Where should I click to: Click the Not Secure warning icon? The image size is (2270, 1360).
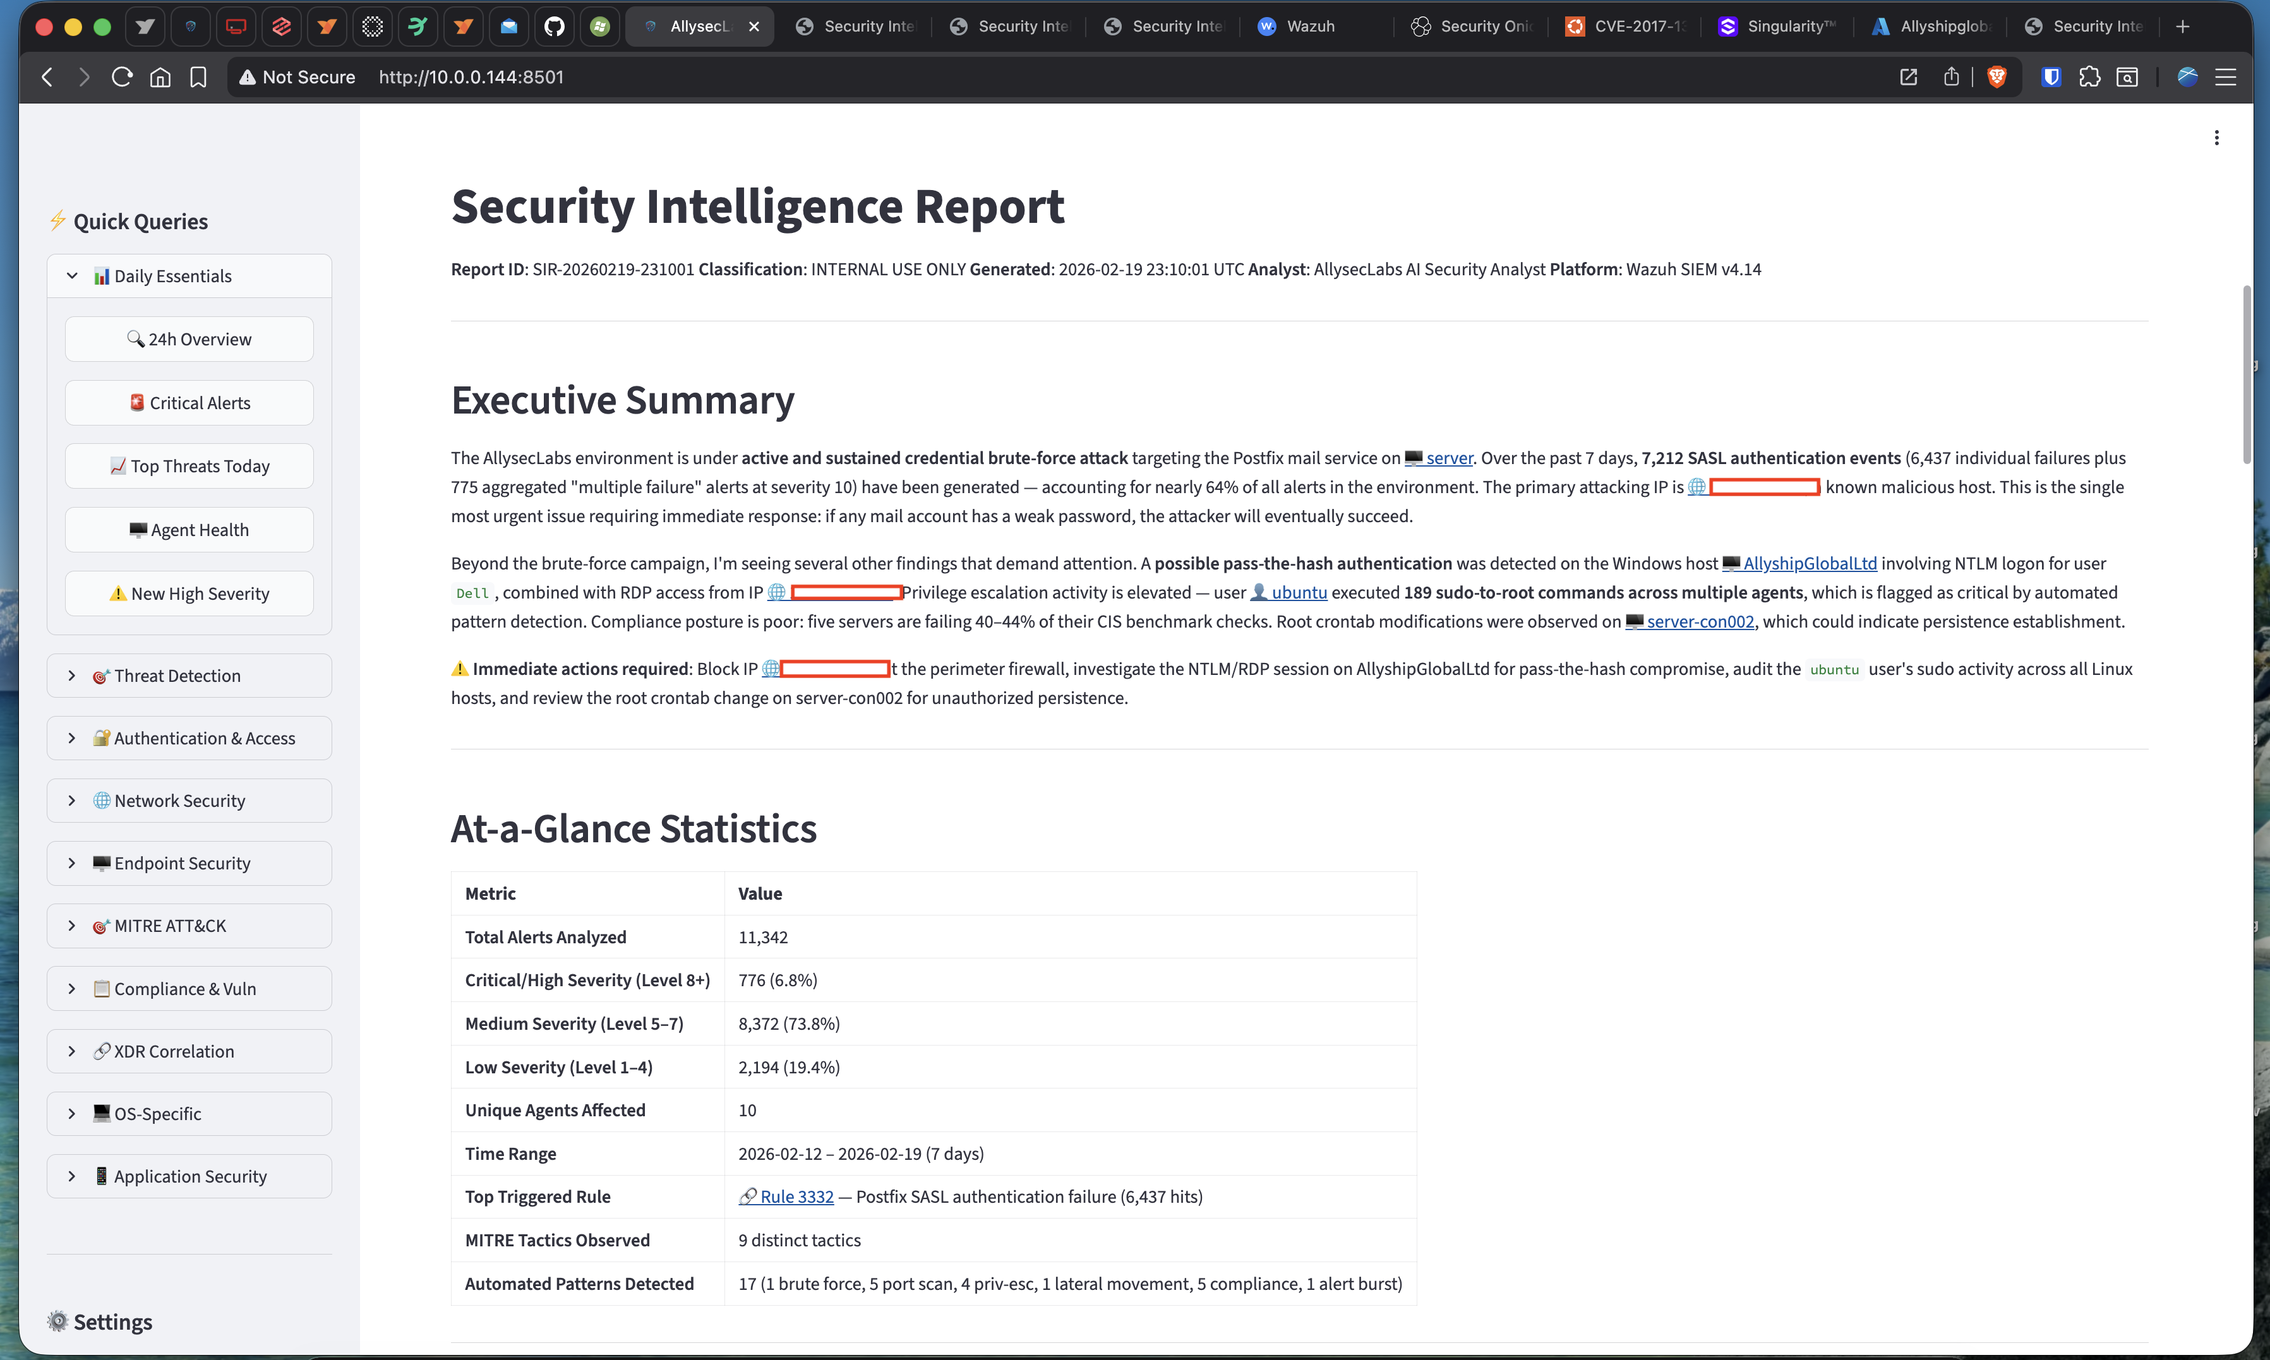pyautogui.click(x=246, y=77)
